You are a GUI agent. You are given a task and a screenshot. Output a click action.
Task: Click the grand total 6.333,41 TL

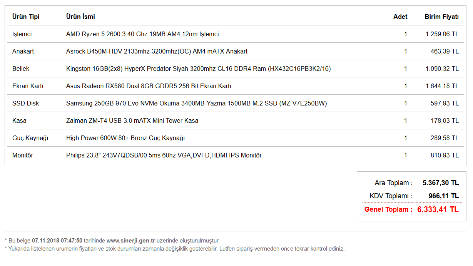[438, 209]
